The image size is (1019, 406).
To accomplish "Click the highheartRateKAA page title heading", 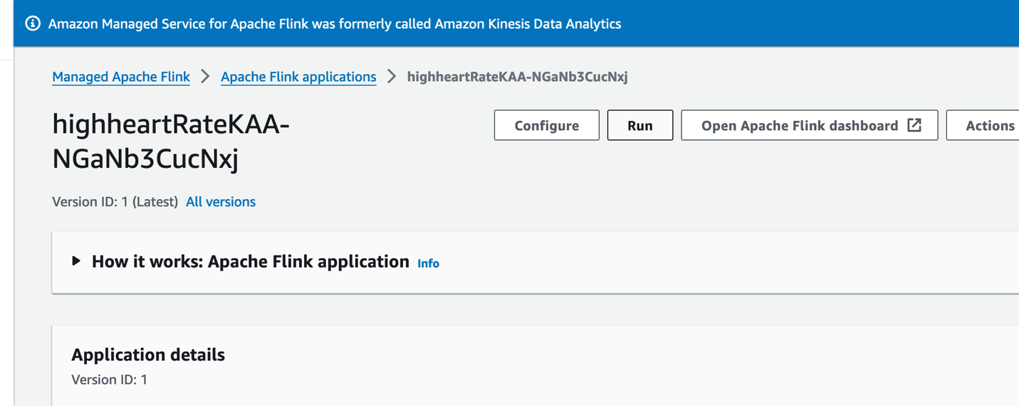I will coord(171,141).
